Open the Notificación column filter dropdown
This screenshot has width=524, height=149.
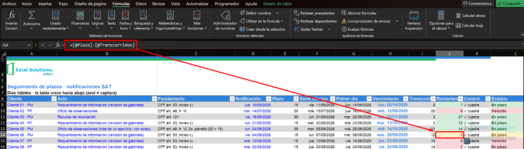point(269,99)
